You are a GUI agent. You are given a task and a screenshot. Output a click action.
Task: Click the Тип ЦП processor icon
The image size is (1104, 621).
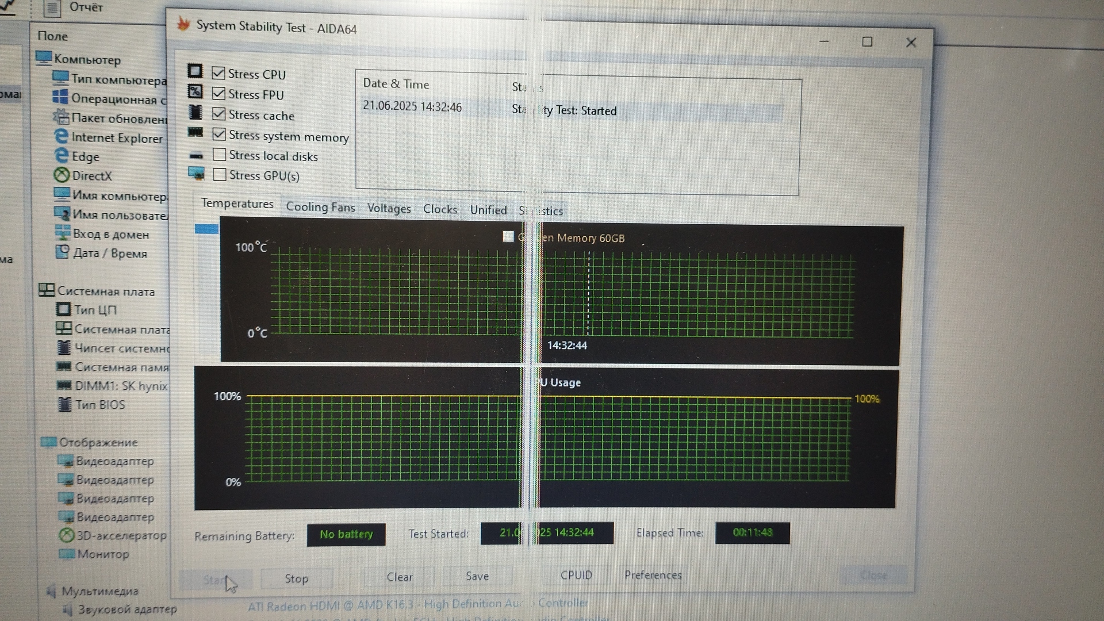[63, 309]
